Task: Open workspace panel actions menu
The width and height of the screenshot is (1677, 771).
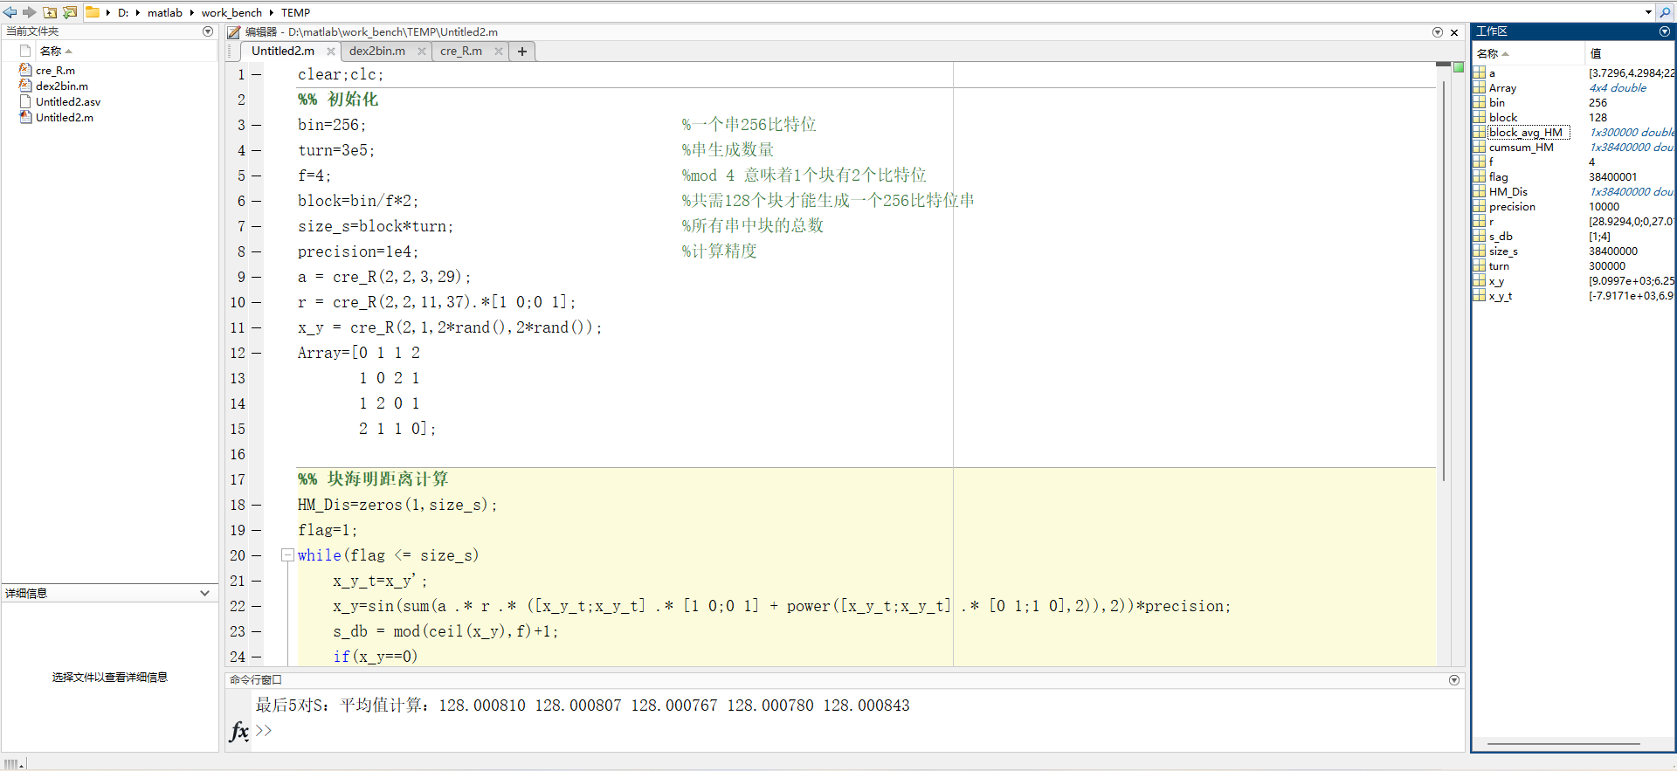Action: coord(1664,31)
